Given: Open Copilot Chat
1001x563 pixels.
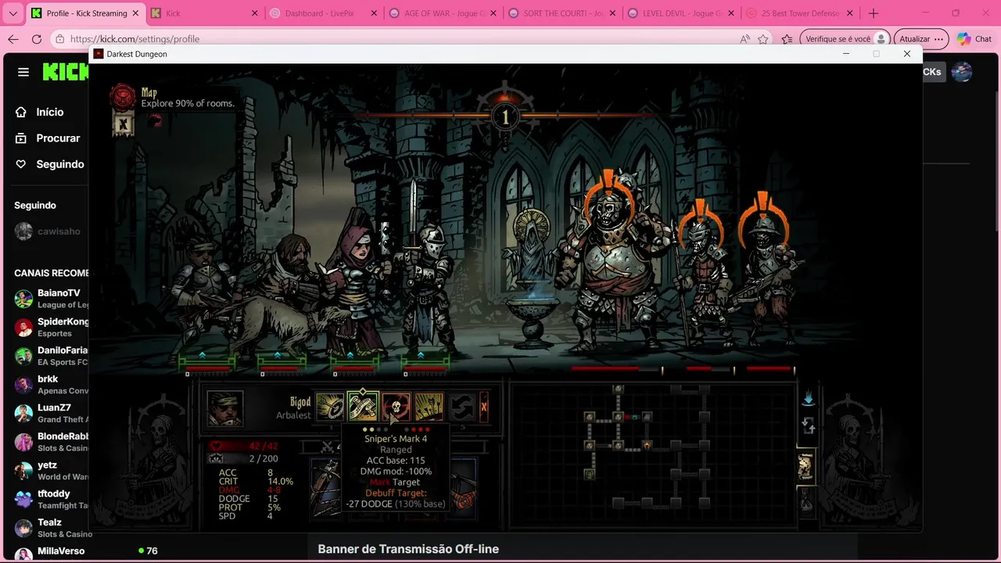Looking at the screenshot, I should pos(974,39).
